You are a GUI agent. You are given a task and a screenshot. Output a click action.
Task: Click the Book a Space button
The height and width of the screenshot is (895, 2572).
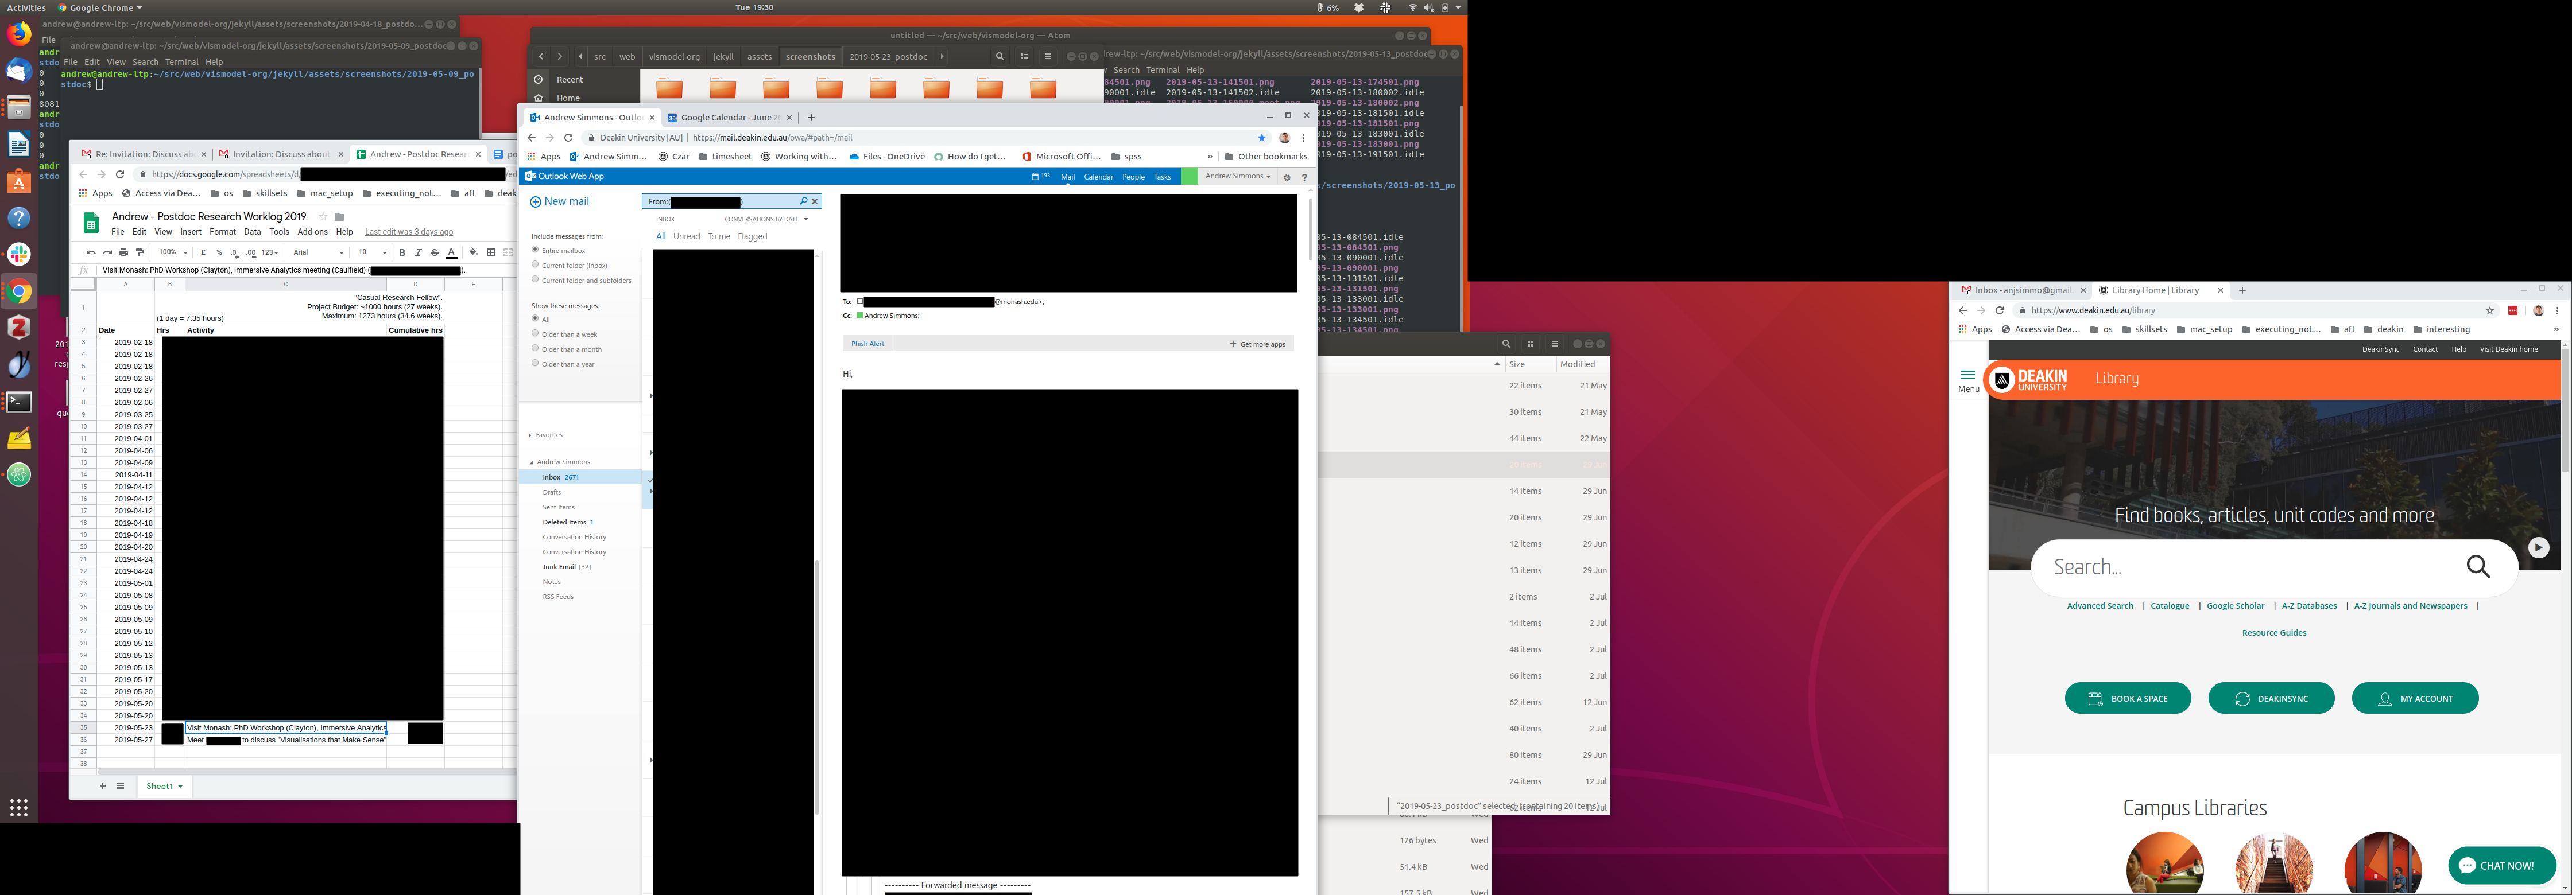(2128, 698)
